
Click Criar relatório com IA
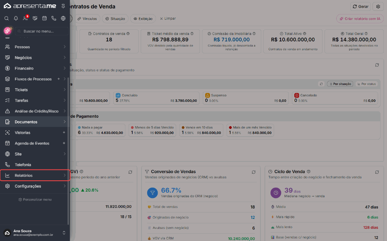360,19
